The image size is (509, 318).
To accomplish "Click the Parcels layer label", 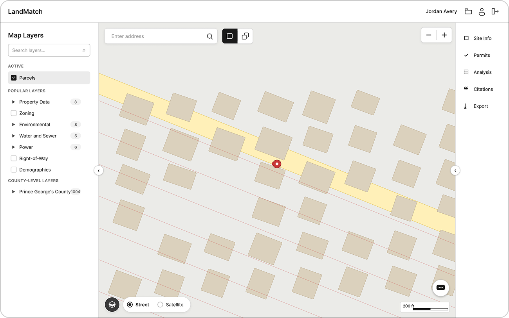I will (x=27, y=78).
